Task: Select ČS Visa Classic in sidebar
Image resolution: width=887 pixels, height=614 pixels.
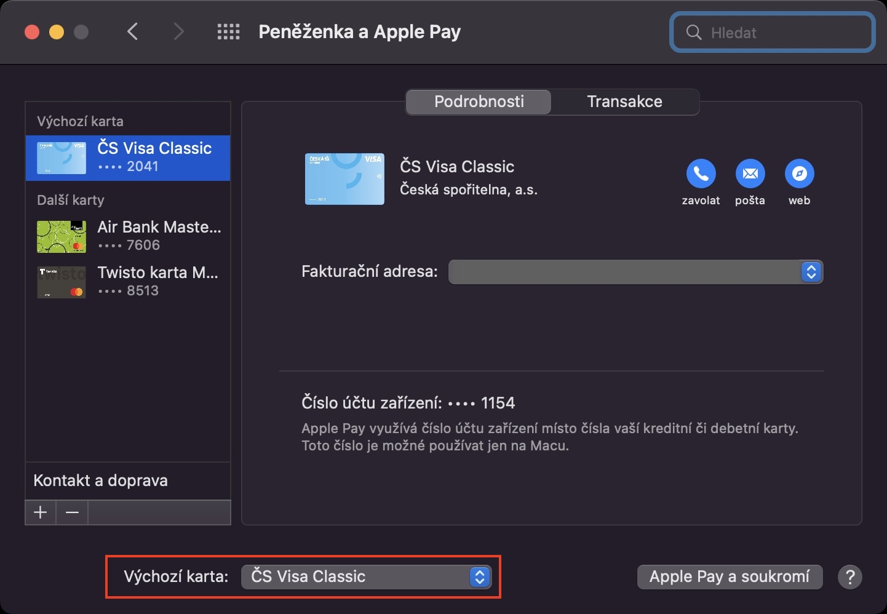Action: pos(128,157)
